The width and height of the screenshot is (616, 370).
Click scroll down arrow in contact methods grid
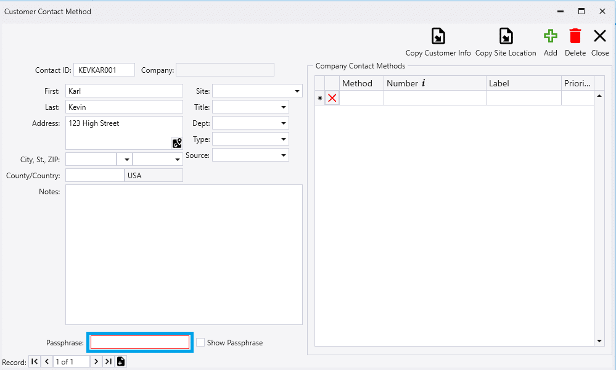click(x=599, y=340)
